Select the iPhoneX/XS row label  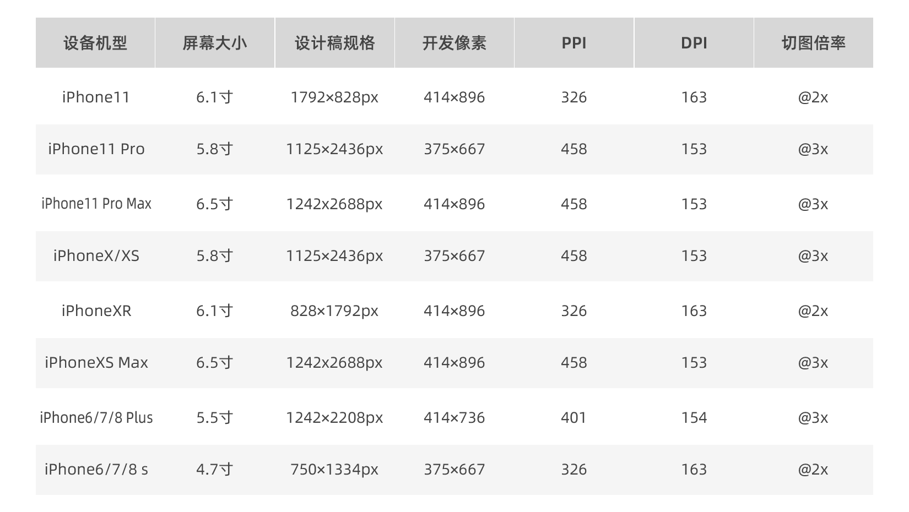[x=96, y=256]
